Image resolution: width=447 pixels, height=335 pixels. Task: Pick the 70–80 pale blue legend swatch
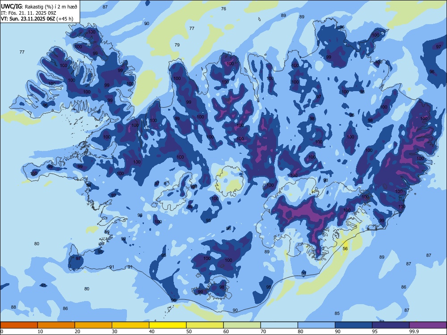pyautogui.click(x=279, y=325)
